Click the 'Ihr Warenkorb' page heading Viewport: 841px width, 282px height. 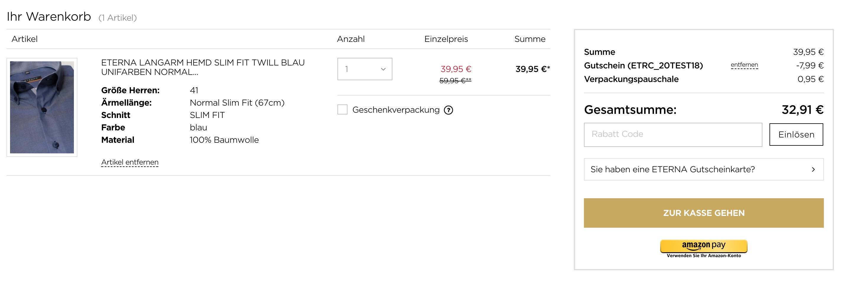coord(49,17)
